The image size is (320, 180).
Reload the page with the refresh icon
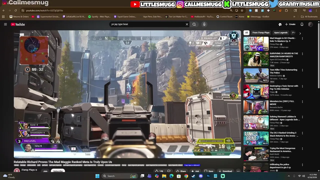pyautogui.click(x=15, y=10)
